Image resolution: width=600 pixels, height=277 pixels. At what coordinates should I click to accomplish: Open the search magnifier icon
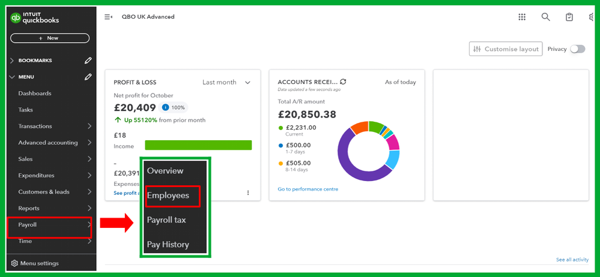coord(546,17)
